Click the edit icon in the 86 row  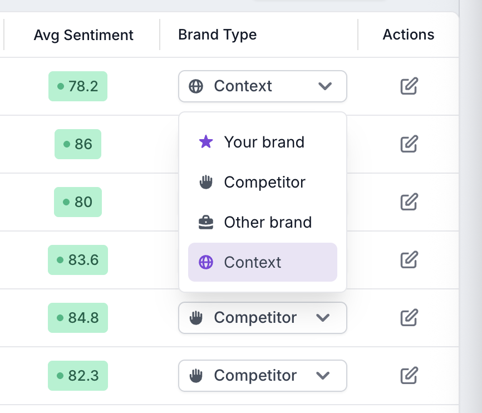tap(409, 144)
